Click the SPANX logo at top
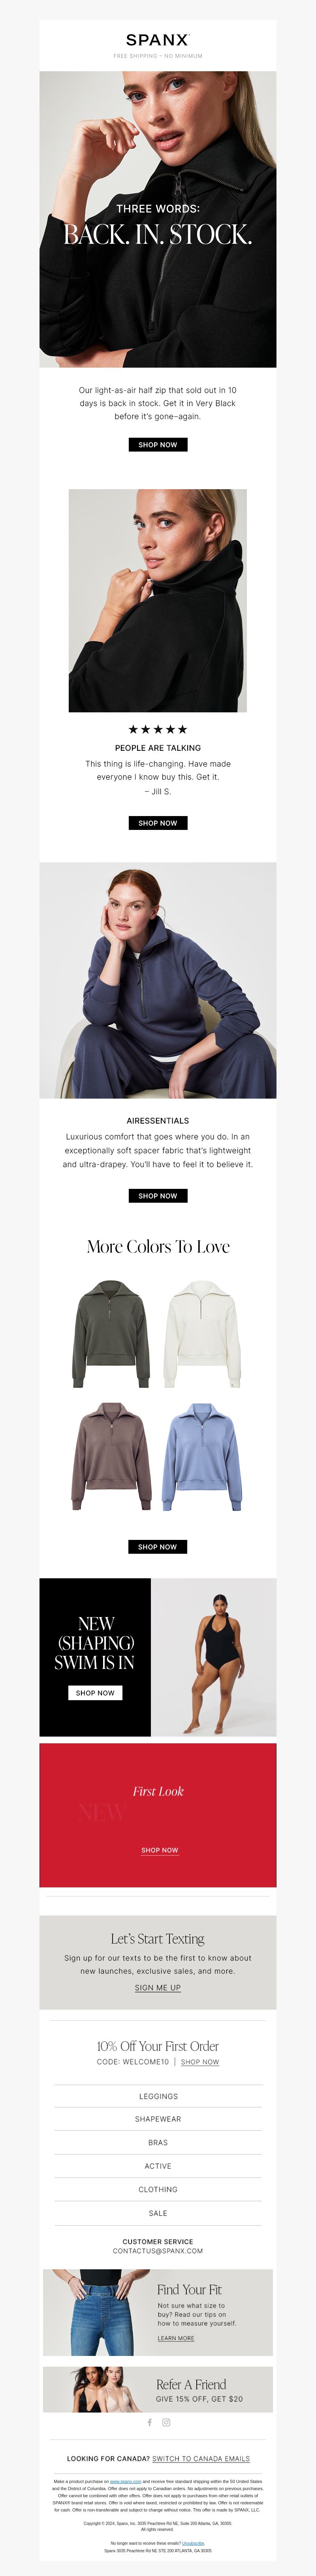 [158, 40]
